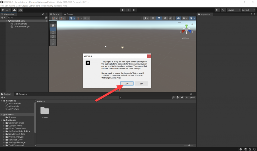Select the Hand view tool
Image resolution: width=257 pixels, height=151 pixels.
(53, 25)
